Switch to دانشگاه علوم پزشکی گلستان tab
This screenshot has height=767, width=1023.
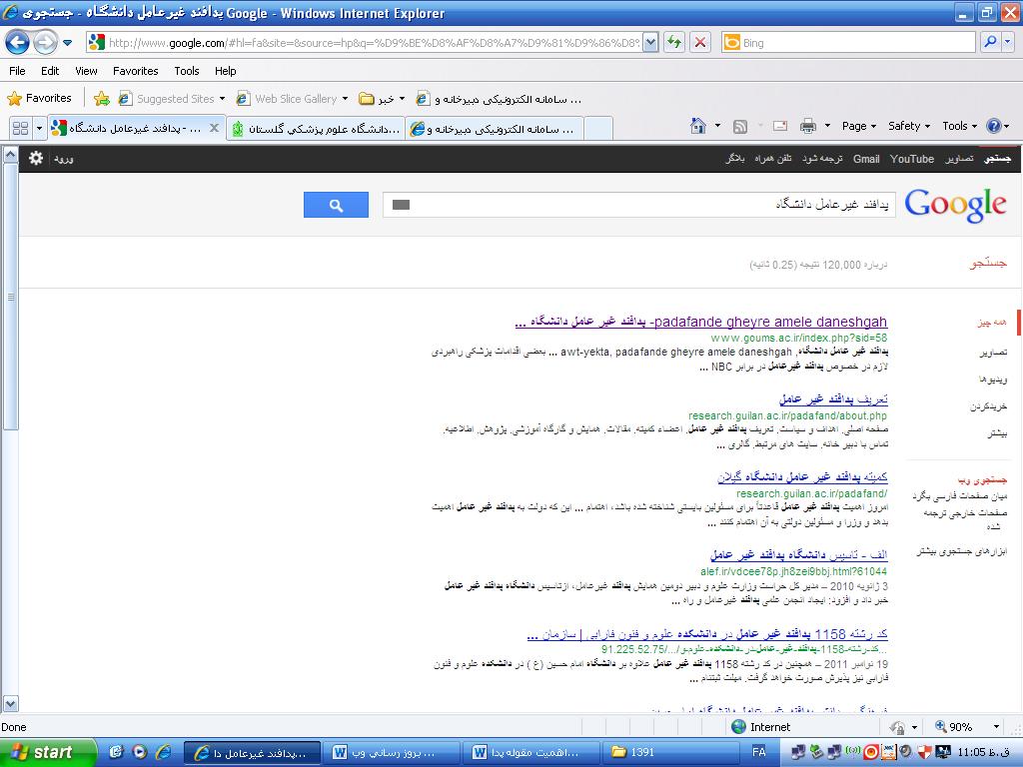(316, 129)
